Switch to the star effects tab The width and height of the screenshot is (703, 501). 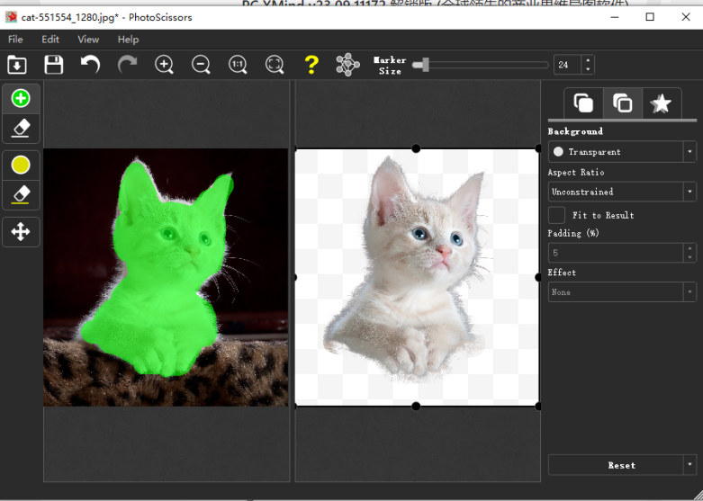pyautogui.click(x=661, y=103)
